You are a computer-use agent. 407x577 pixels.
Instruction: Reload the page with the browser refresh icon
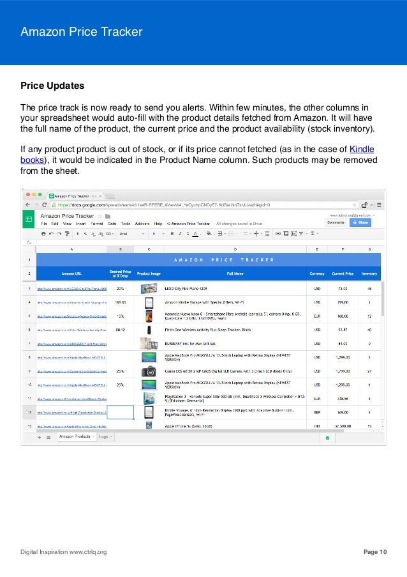tap(45, 205)
